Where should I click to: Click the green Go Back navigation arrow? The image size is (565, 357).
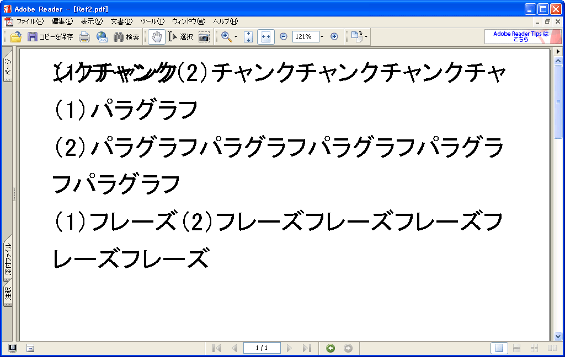click(x=331, y=348)
